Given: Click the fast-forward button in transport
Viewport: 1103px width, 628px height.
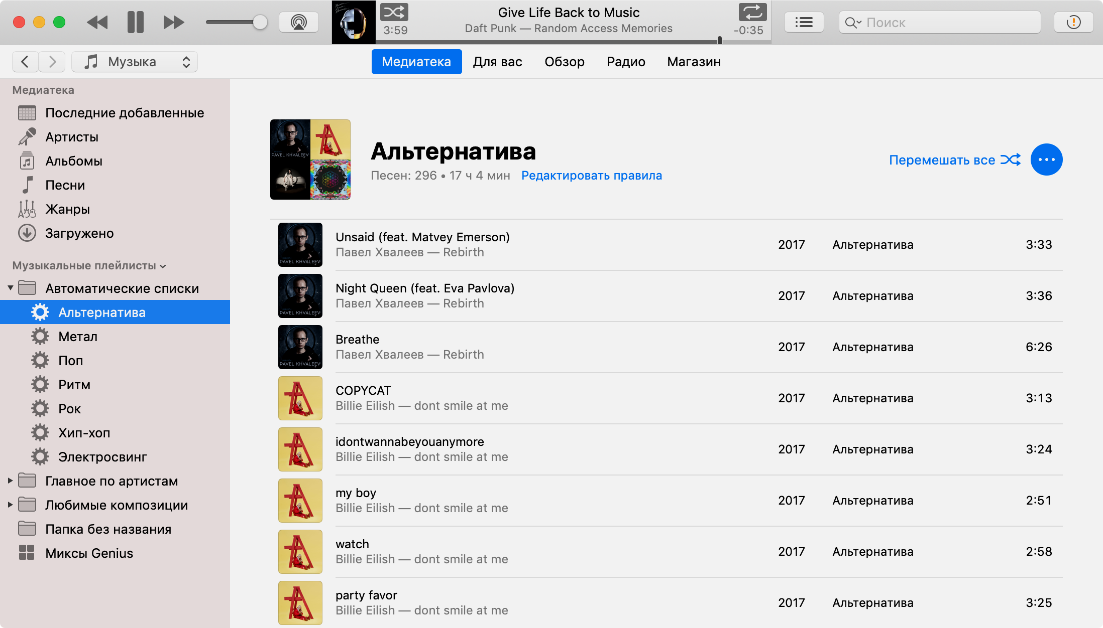Looking at the screenshot, I should [x=171, y=21].
